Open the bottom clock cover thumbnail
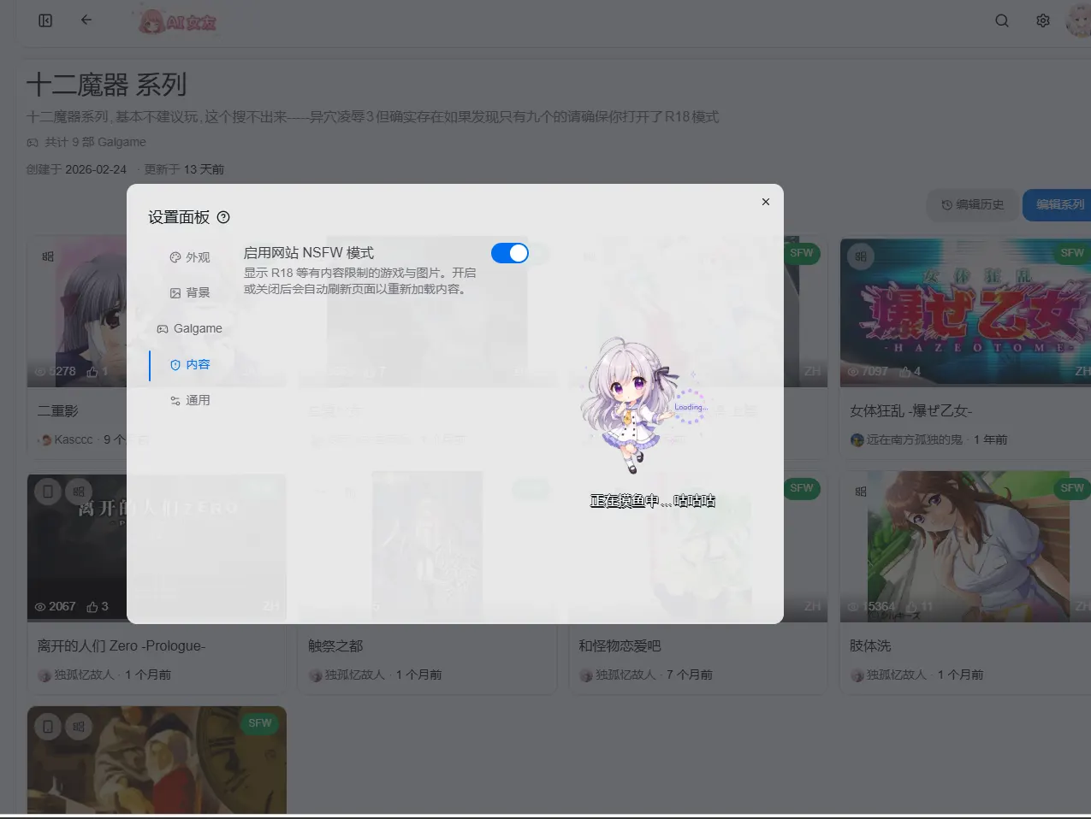This screenshot has width=1091, height=819. click(x=157, y=760)
